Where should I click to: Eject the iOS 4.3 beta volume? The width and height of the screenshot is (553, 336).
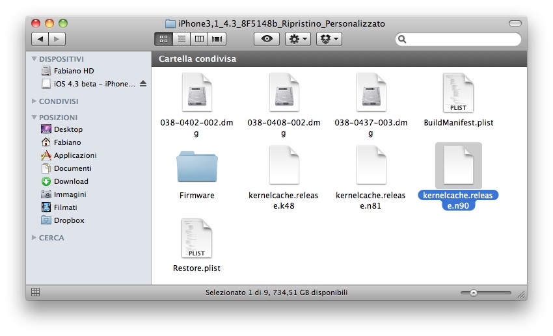tap(143, 84)
